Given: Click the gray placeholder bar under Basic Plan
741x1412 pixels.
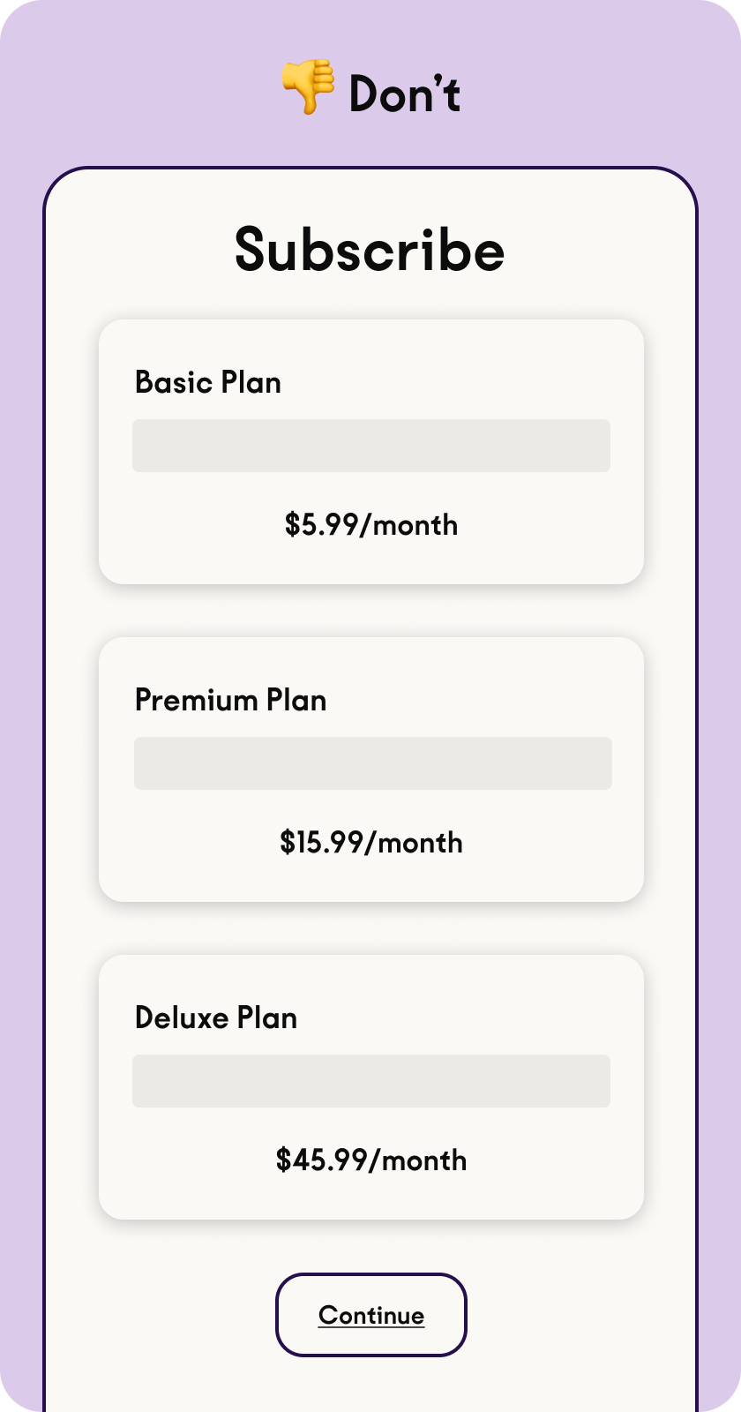Looking at the screenshot, I should (x=371, y=446).
